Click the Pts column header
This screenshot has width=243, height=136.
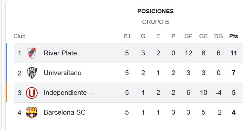tap(234, 36)
